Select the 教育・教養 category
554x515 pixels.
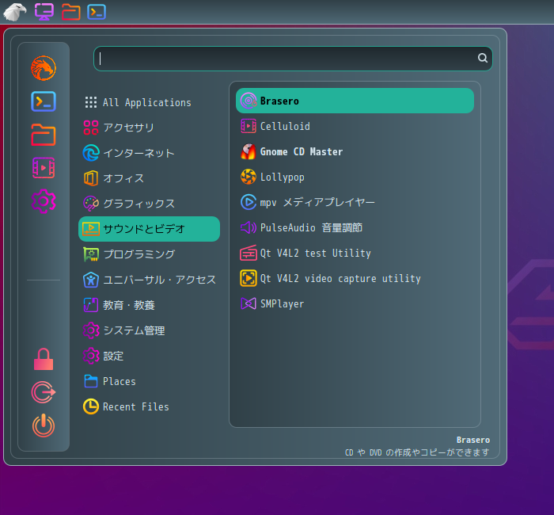click(x=149, y=305)
